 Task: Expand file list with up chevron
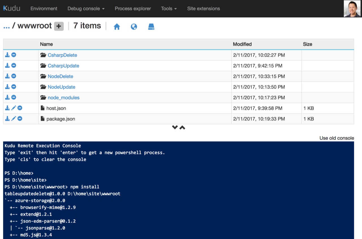182,127
